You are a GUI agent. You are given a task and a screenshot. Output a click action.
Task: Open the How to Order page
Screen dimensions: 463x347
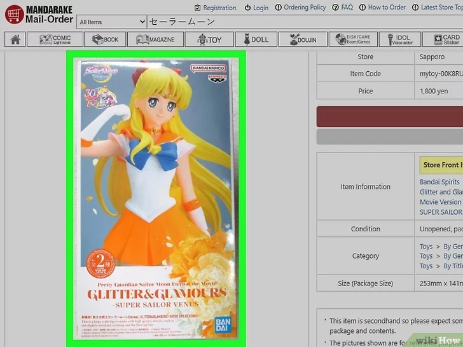click(382, 8)
